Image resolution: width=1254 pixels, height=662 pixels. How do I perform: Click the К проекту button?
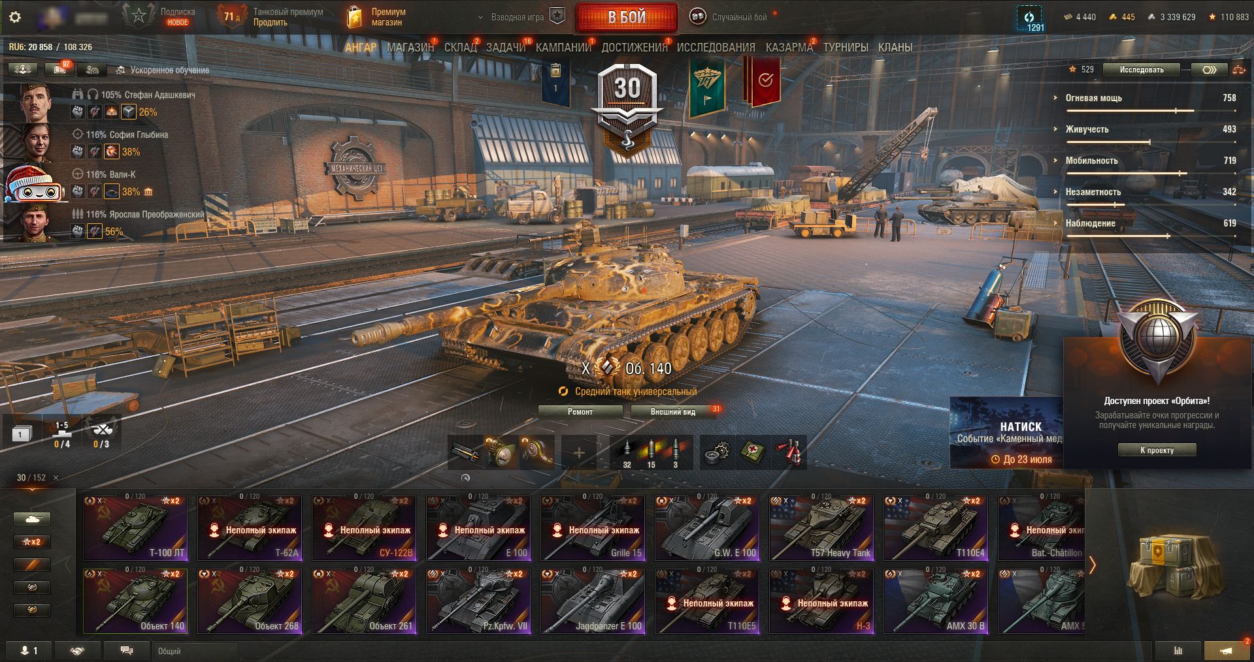click(1157, 450)
